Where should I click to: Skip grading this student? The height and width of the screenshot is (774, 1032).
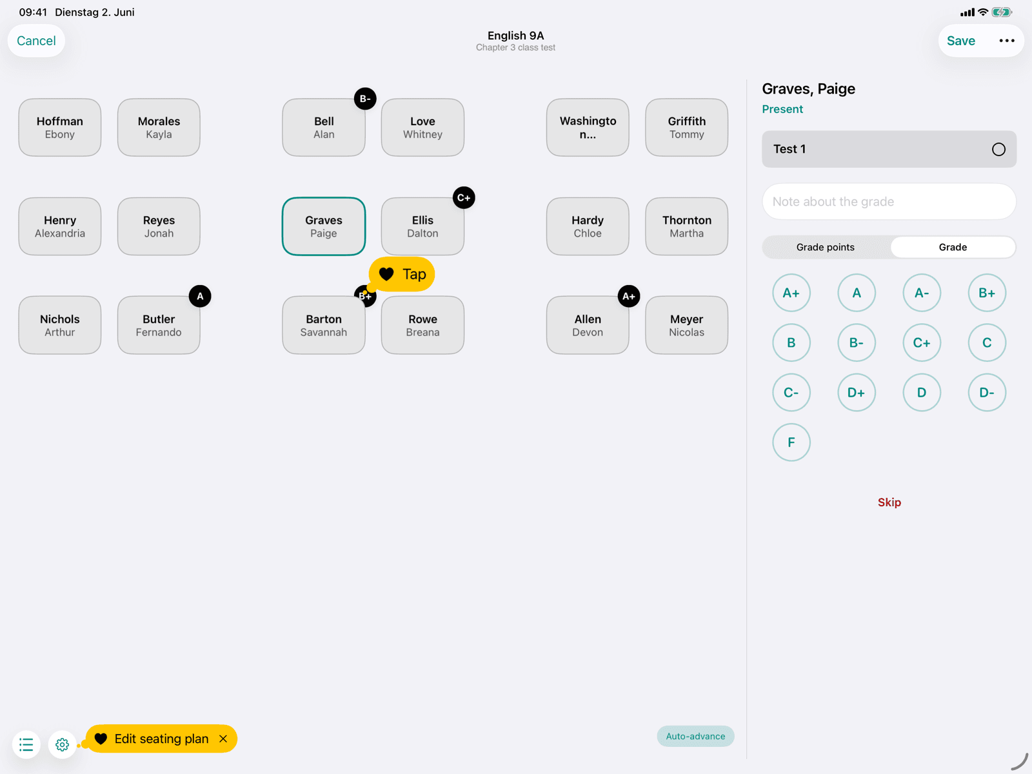[889, 502]
